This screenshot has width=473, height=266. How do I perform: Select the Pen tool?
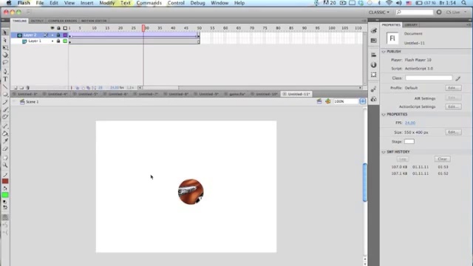pos(5,72)
